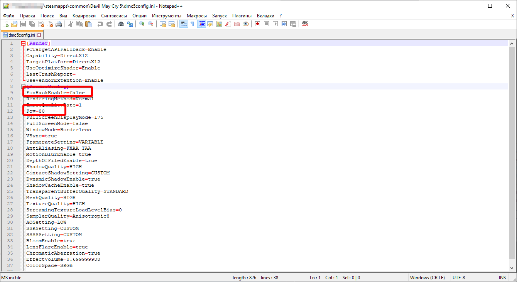Click the line TargetPlatform=DirectX12
Screen dimensions: 517x282
[63, 62]
